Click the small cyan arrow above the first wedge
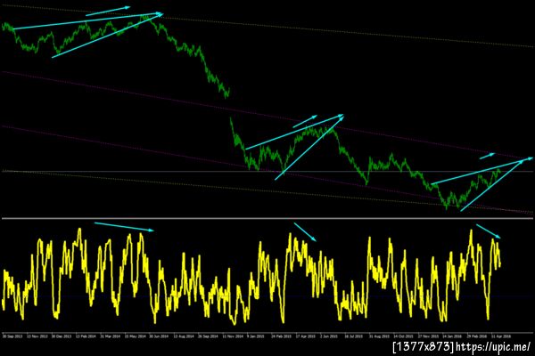This screenshot has height=356, width=535. pos(108,11)
